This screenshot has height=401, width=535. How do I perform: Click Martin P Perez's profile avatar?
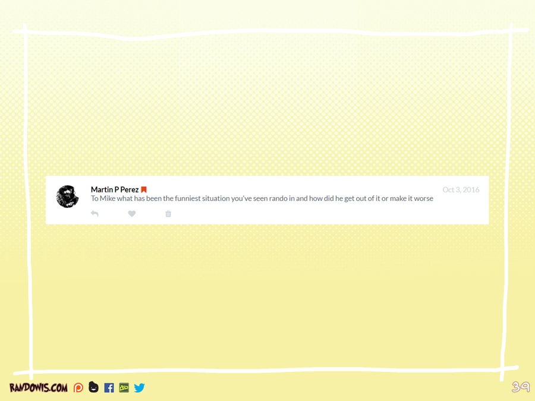67,197
